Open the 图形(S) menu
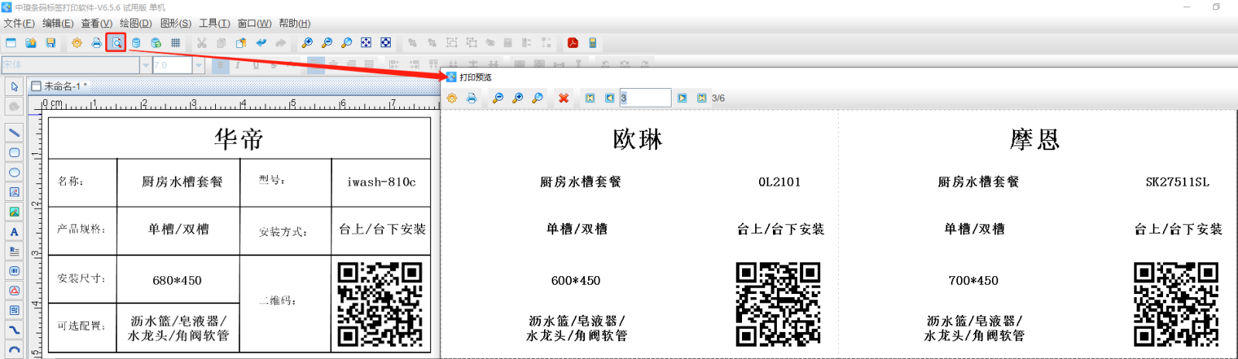 [176, 23]
